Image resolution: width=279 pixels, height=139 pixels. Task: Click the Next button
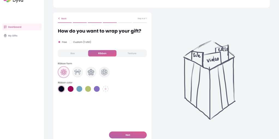click(x=128, y=135)
